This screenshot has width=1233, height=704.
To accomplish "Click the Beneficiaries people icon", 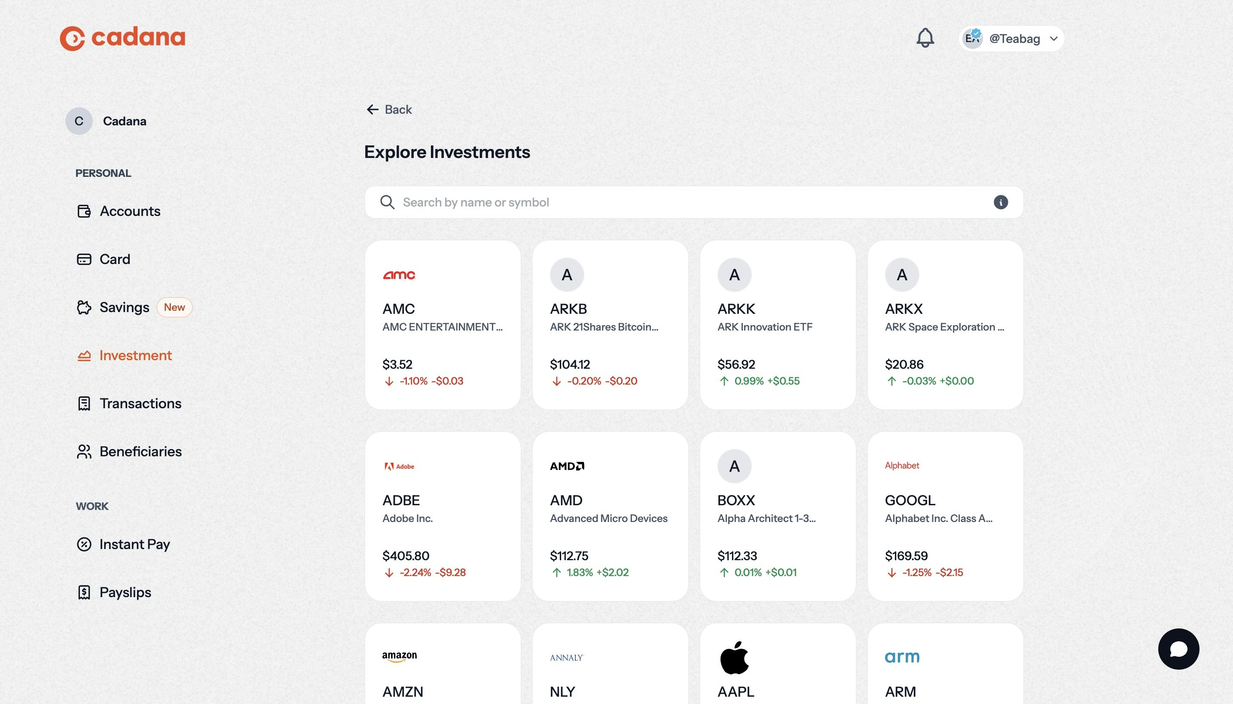I will [84, 452].
